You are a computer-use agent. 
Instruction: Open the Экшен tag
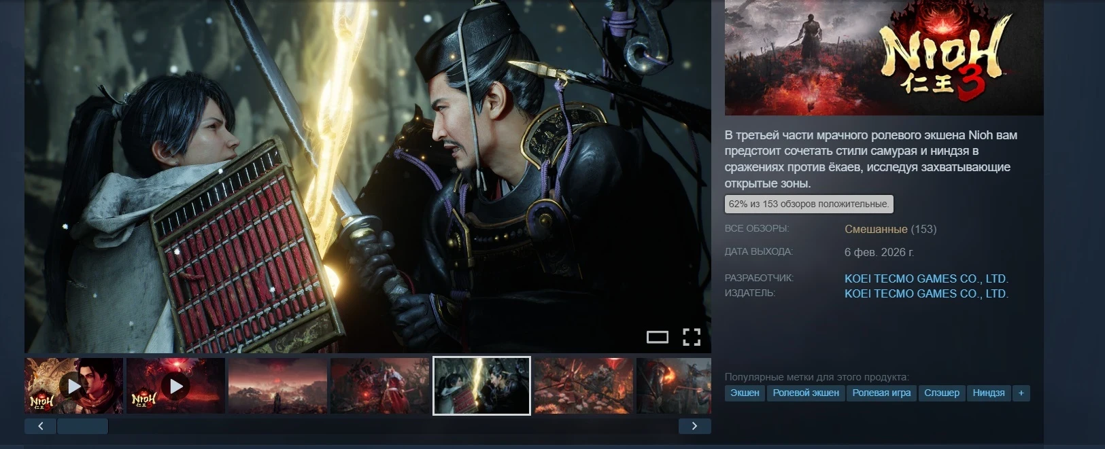[745, 393]
